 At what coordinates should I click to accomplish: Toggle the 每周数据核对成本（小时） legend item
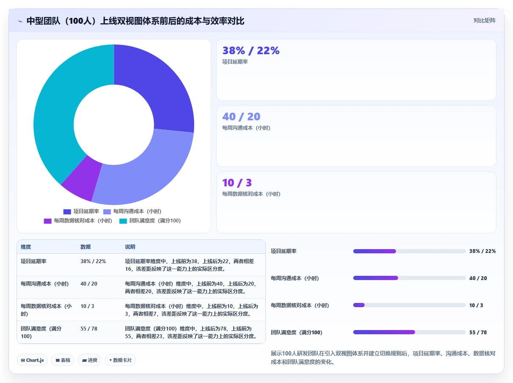[x=78, y=221]
